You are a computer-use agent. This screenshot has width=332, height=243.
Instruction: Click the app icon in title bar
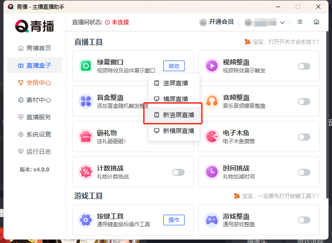point(11,7)
